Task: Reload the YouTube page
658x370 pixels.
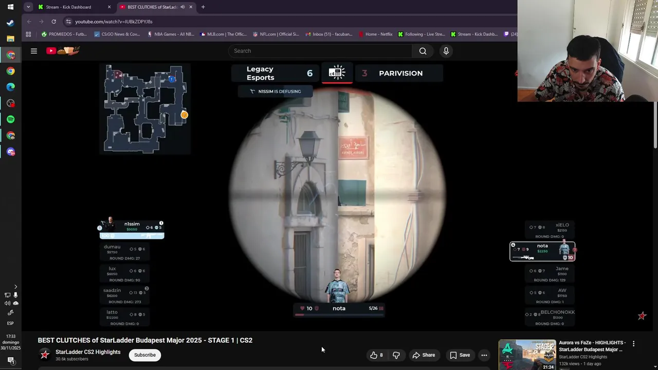Action: tap(53, 22)
